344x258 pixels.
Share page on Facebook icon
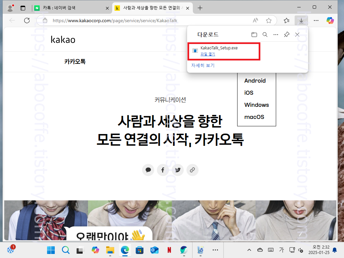coord(163,170)
